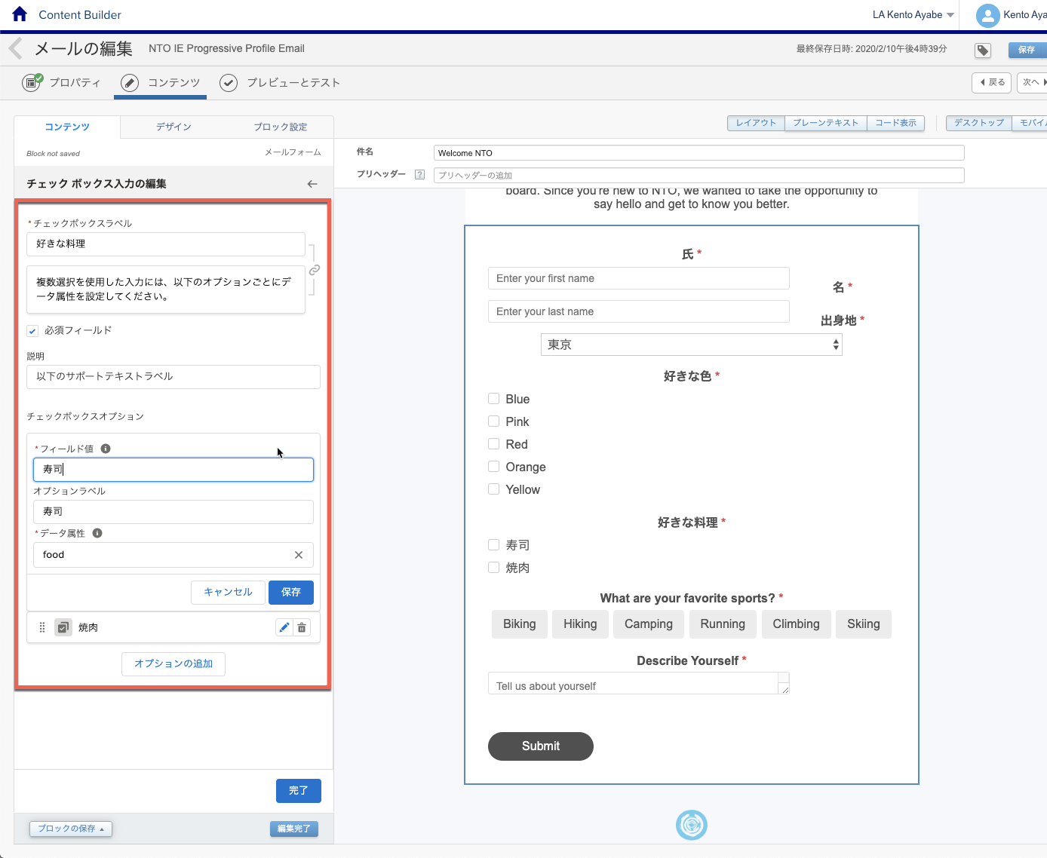Image resolution: width=1047 pixels, height=858 pixels.
Task: Check the Orange color checkbox
Action: pyautogui.click(x=494, y=467)
